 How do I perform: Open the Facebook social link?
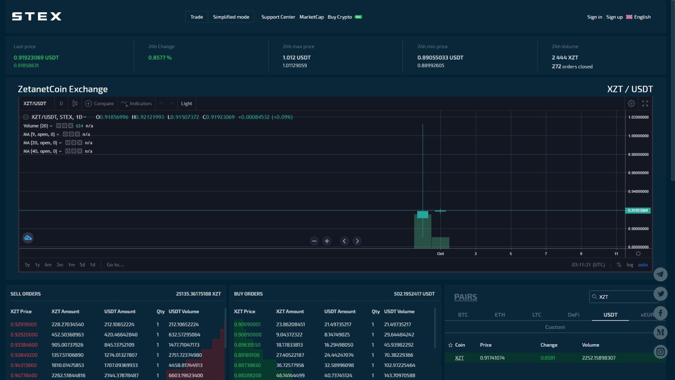tap(660, 313)
